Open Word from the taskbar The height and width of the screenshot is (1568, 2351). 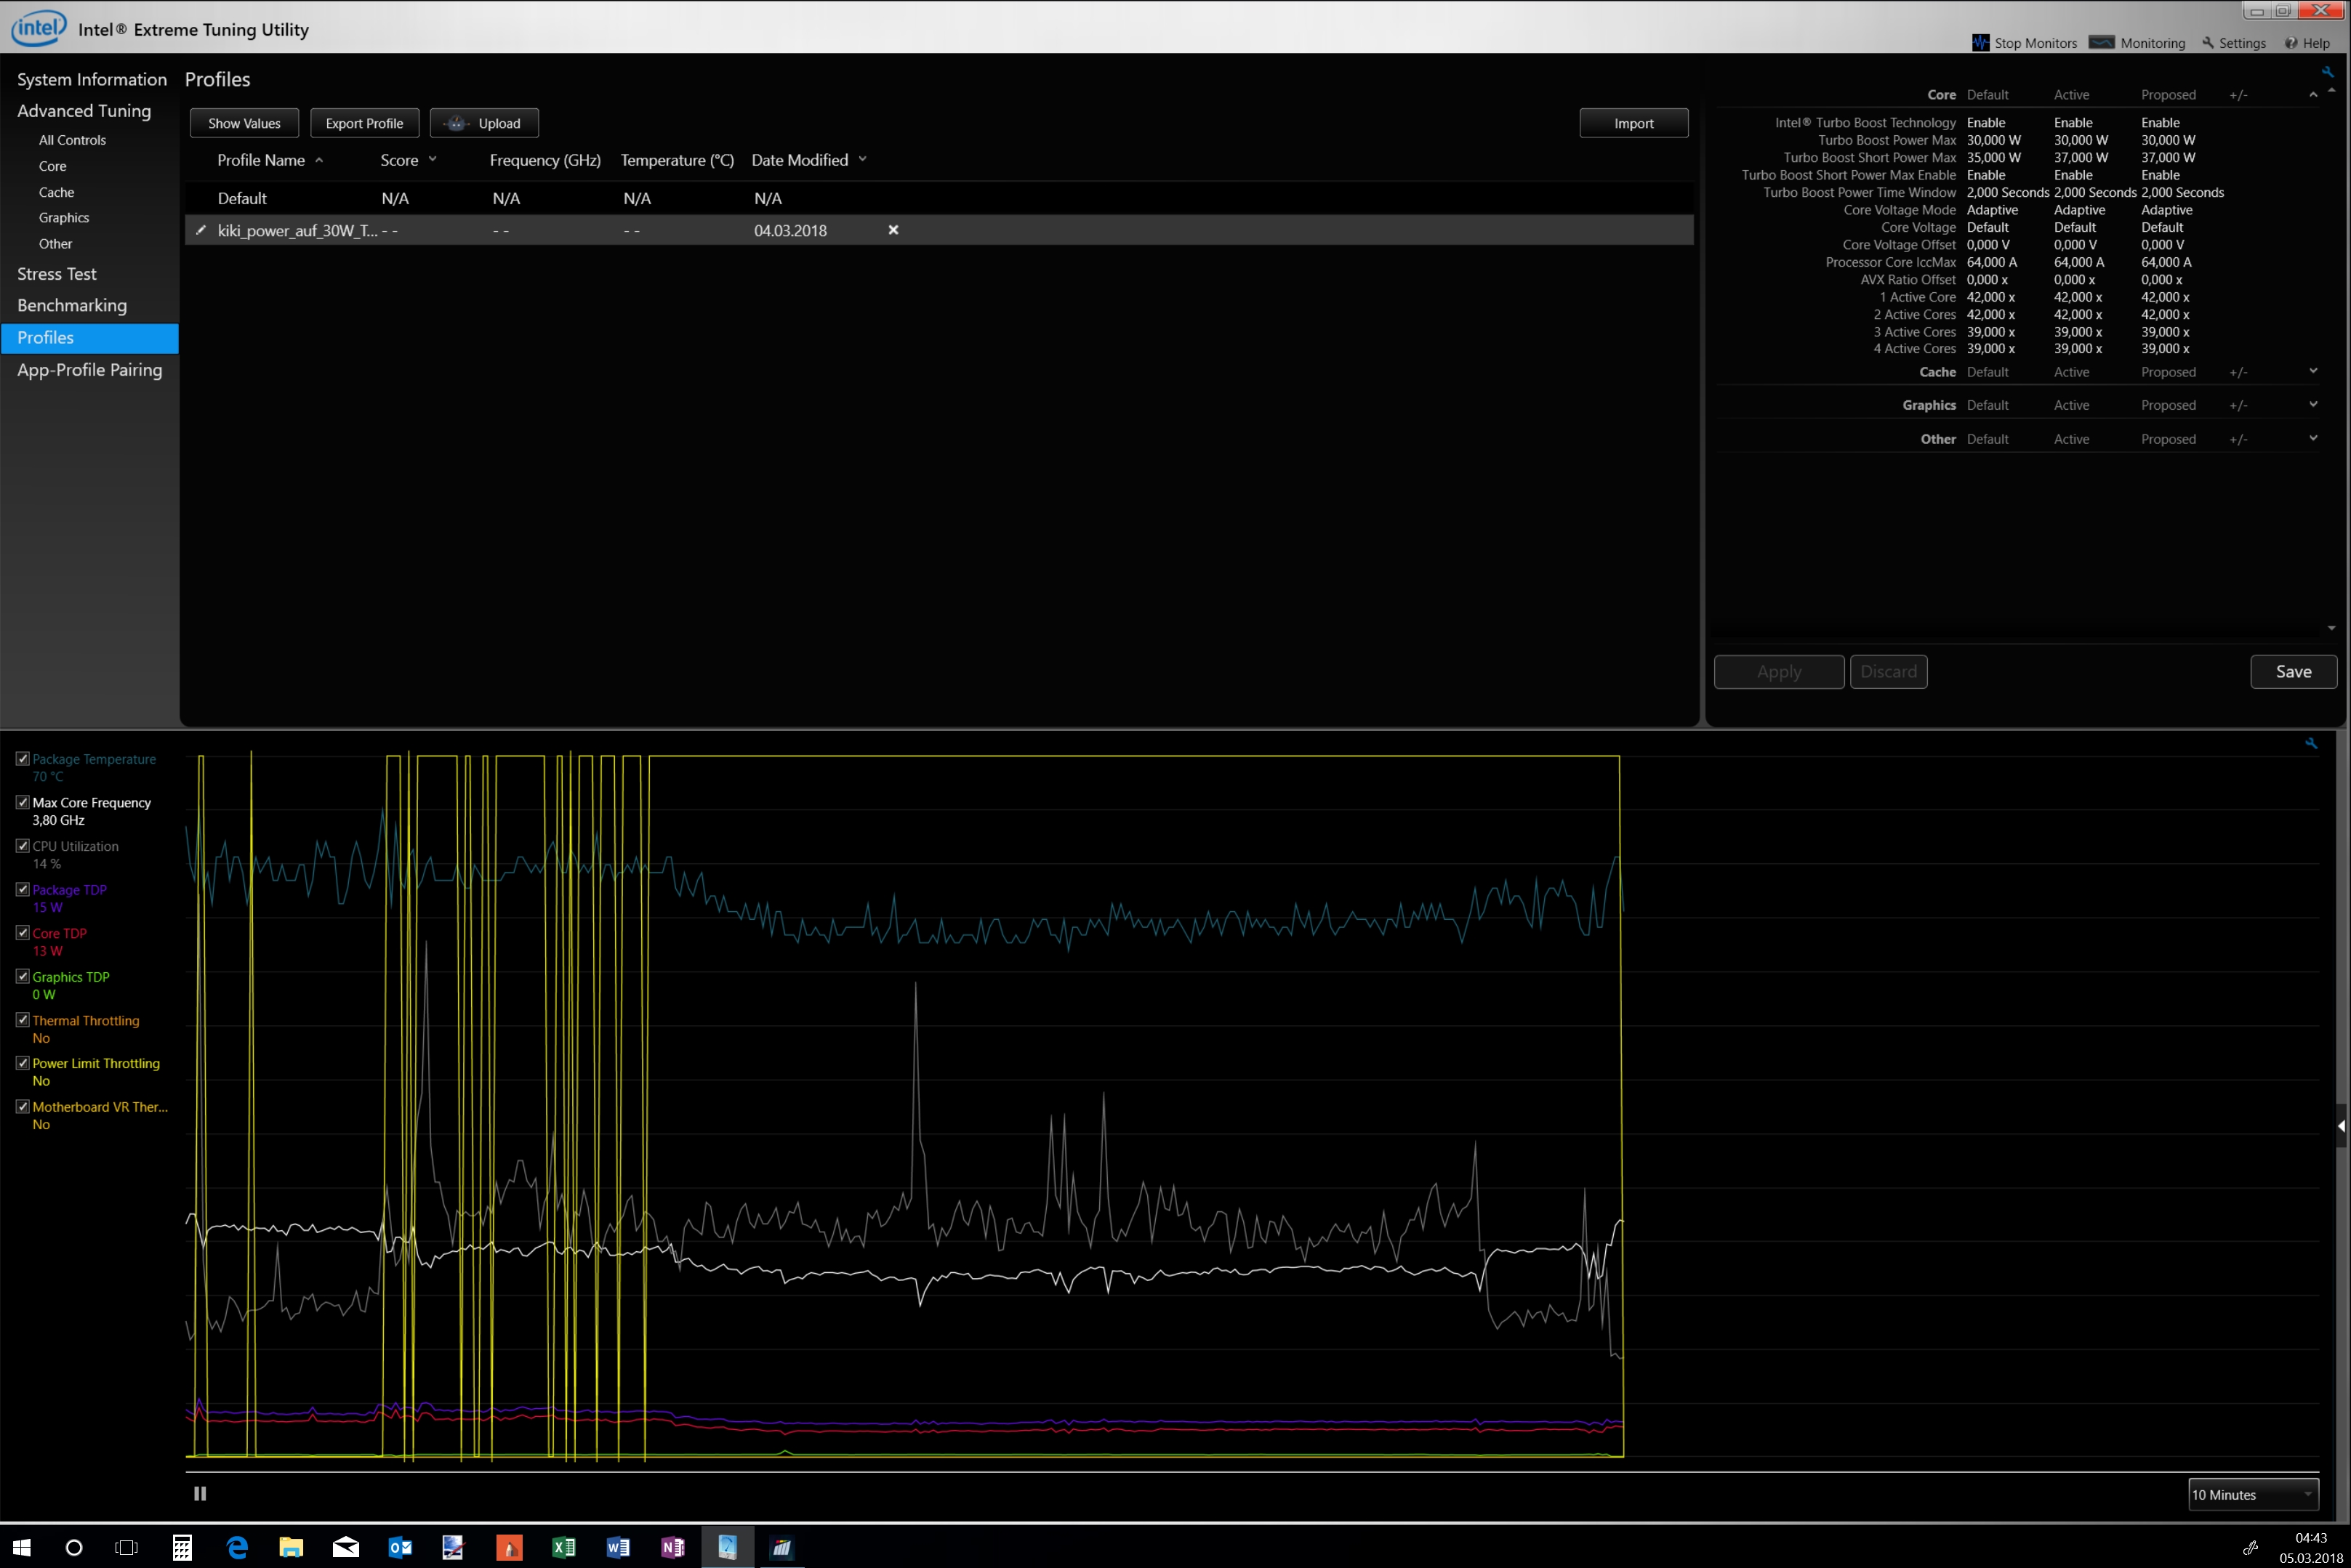618,1547
